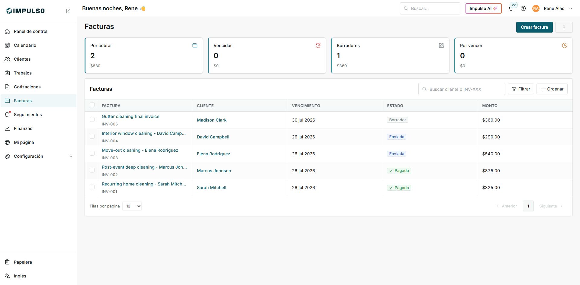Expand the Configuración sidebar section
This screenshot has height=285, width=580.
coord(39,156)
